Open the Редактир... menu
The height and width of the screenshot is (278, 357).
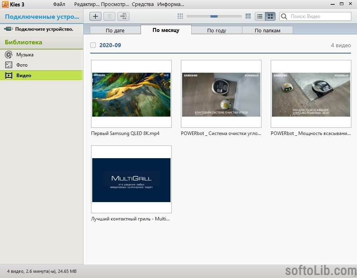tap(87, 4)
